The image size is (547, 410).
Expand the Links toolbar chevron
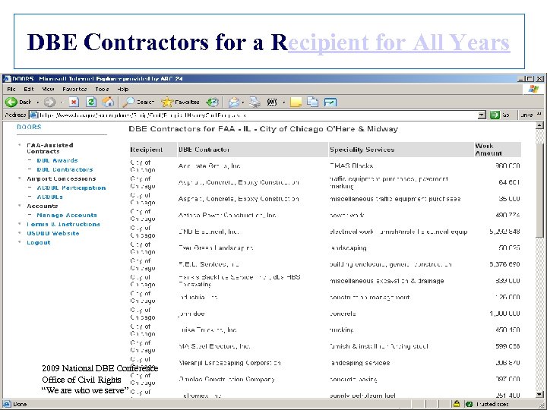[x=539, y=114]
